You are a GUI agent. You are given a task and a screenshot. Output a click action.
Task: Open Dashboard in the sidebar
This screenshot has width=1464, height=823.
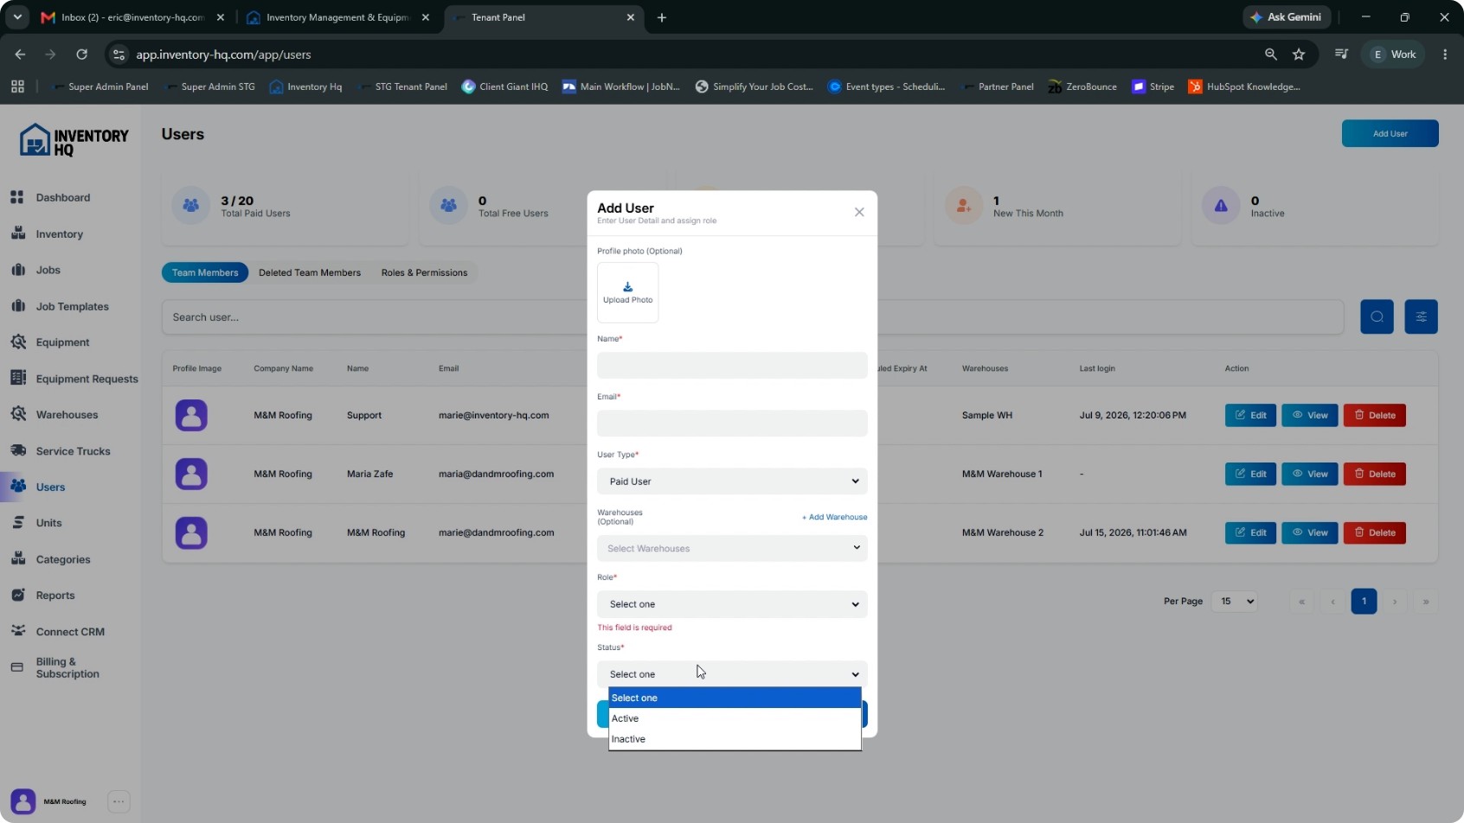pyautogui.click(x=62, y=197)
